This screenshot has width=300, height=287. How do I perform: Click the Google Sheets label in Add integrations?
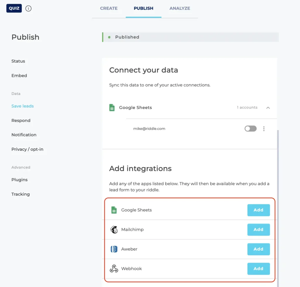(137, 210)
